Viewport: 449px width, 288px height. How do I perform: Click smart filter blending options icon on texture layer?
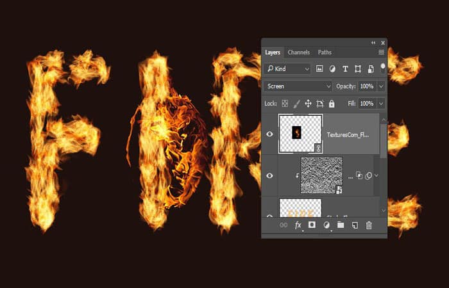(x=359, y=175)
